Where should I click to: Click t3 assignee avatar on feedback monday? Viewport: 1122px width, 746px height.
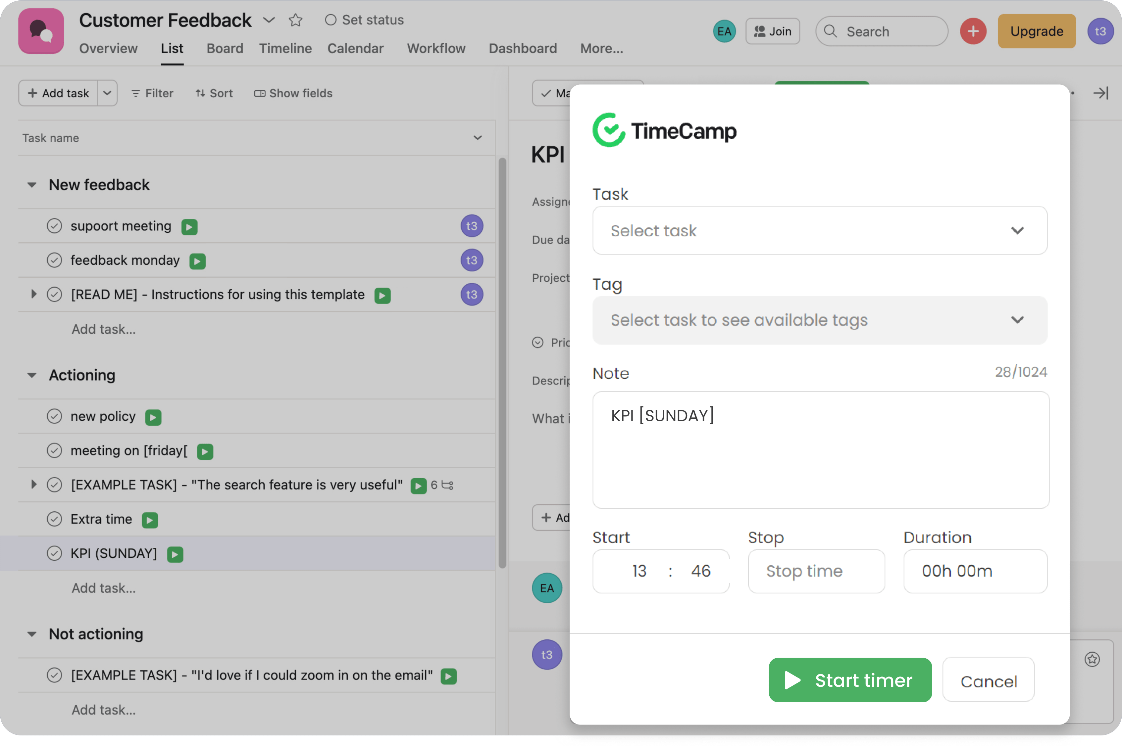pos(471,260)
